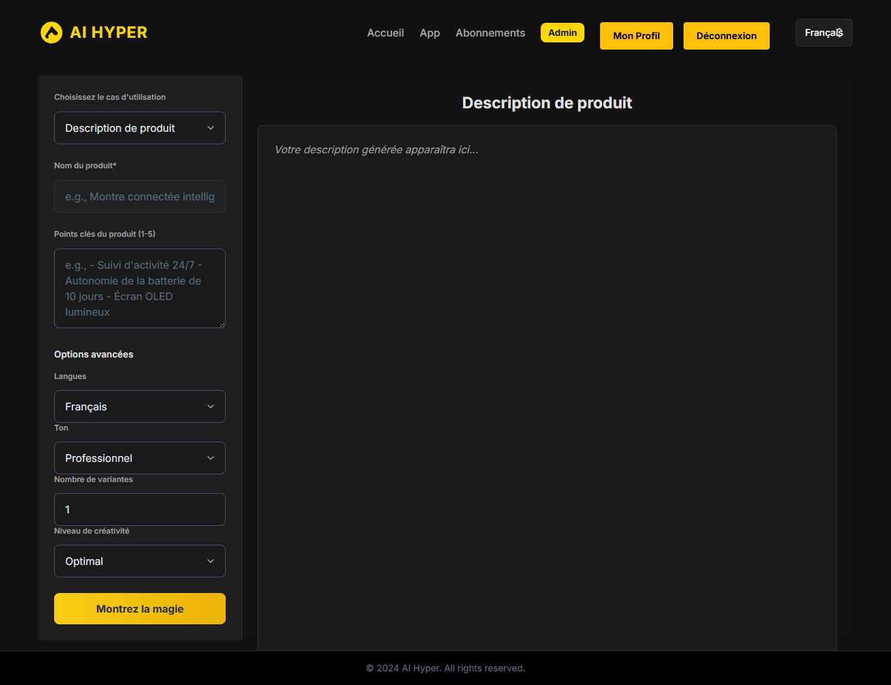Click the AI HYPER brand name
The height and width of the screenshot is (685, 891).
[x=108, y=33]
